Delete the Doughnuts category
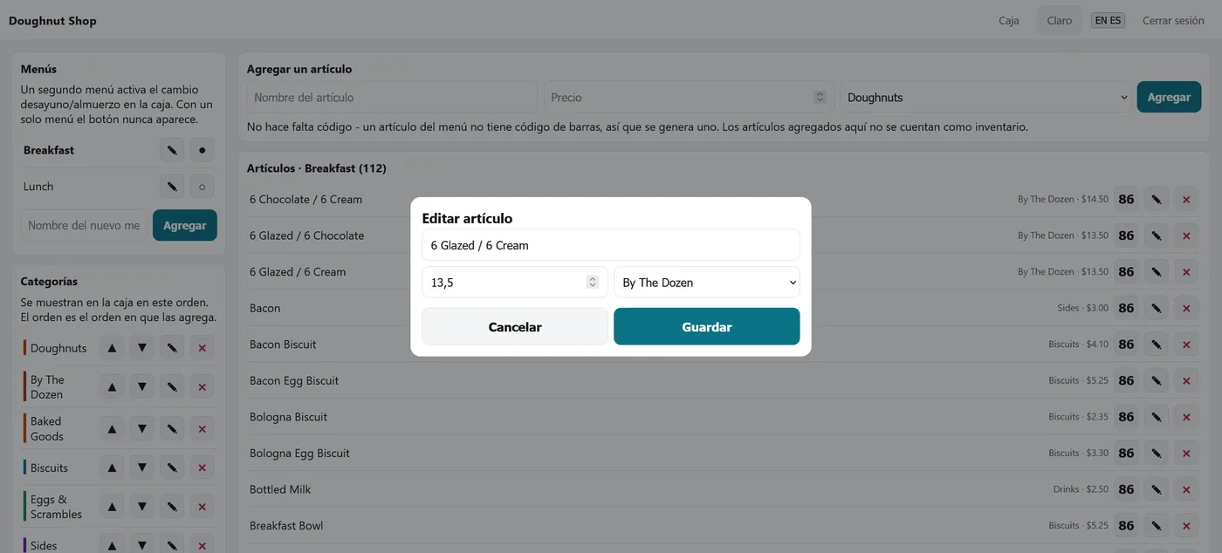The width and height of the screenshot is (1222, 553). coord(203,348)
